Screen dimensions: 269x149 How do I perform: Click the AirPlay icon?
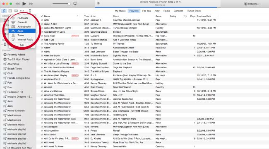point(75,4)
